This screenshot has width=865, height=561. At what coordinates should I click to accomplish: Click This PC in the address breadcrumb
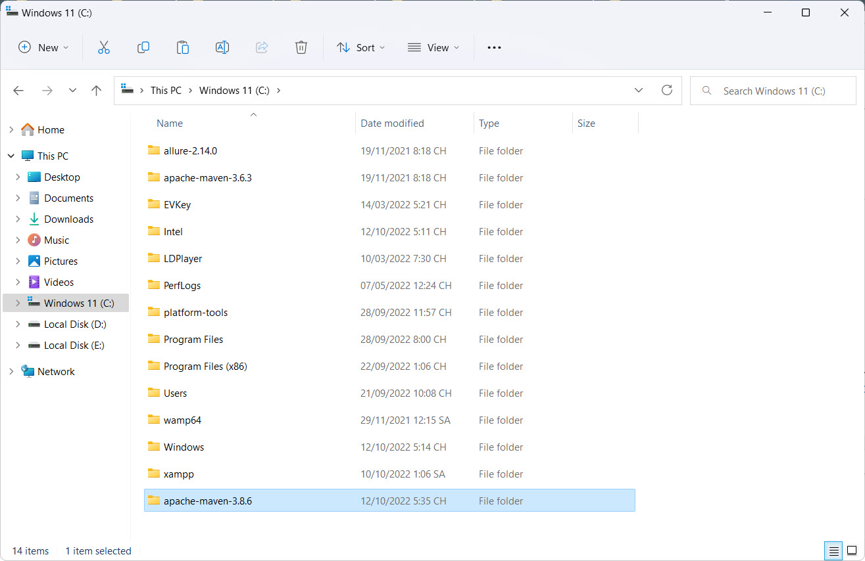pyautogui.click(x=166, y=91)
